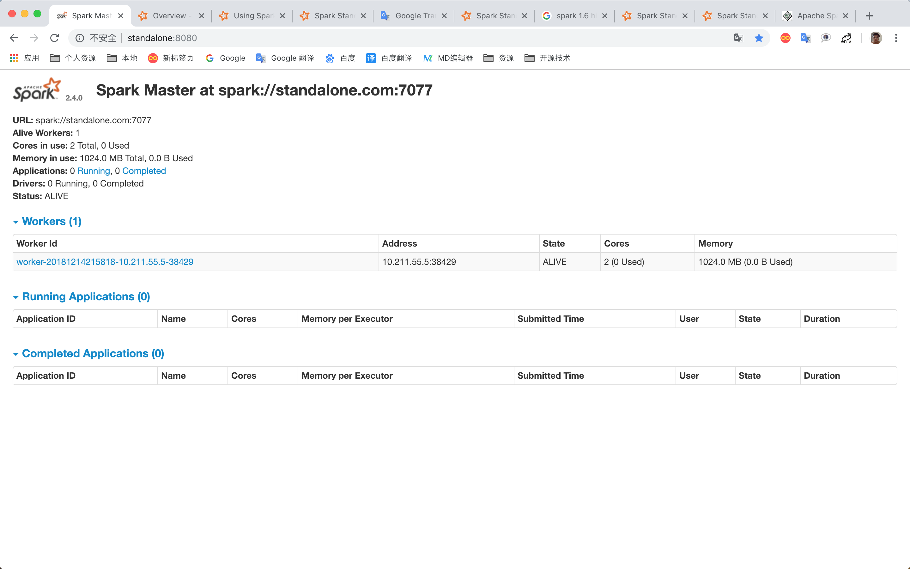Open a new browser tab
This screenshot has width=910, height=569.
click(869, 16)
